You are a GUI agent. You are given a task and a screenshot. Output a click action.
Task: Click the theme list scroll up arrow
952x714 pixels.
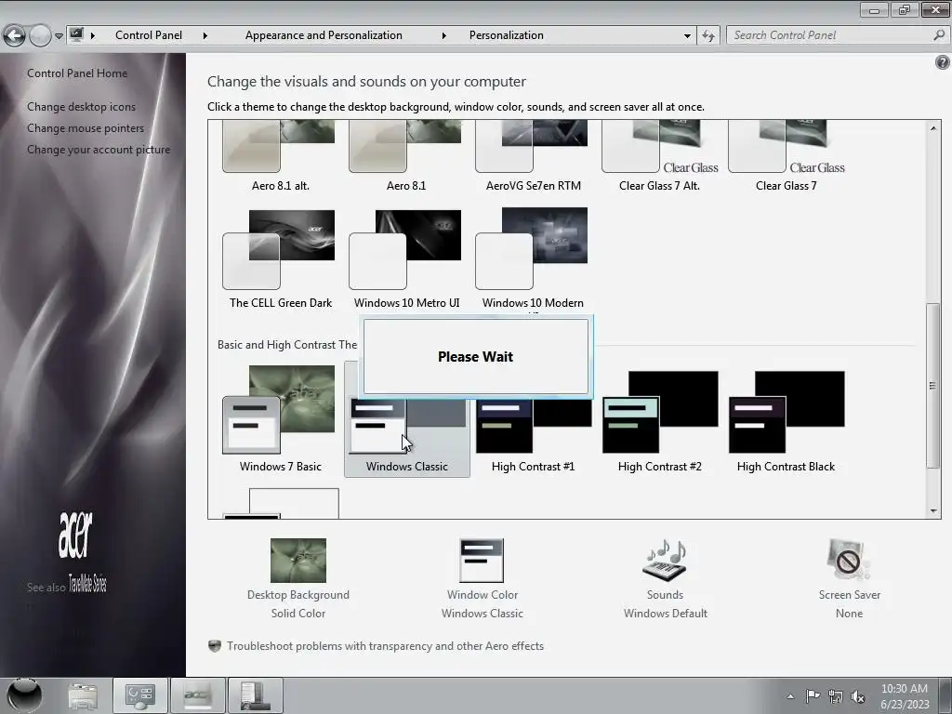click(933, 128)
